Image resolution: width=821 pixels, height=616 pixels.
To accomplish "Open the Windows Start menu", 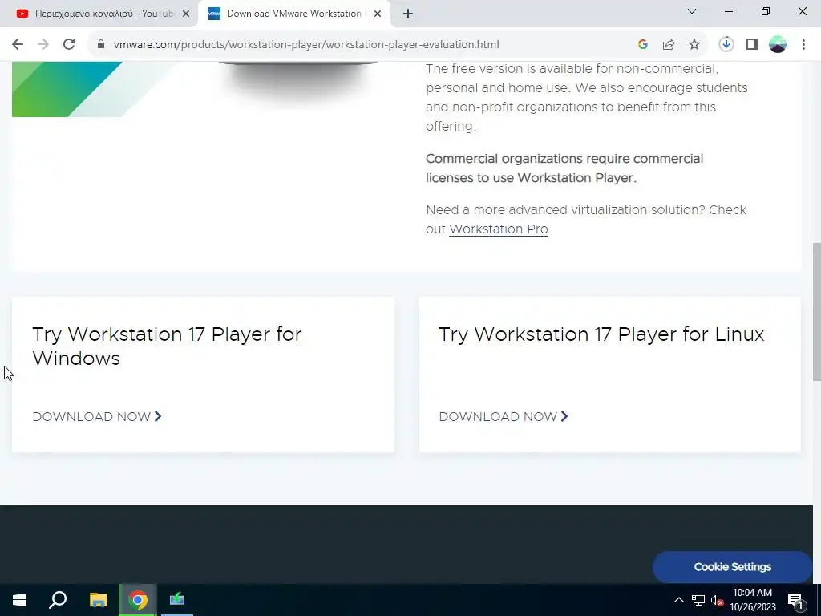I will 19,600.
